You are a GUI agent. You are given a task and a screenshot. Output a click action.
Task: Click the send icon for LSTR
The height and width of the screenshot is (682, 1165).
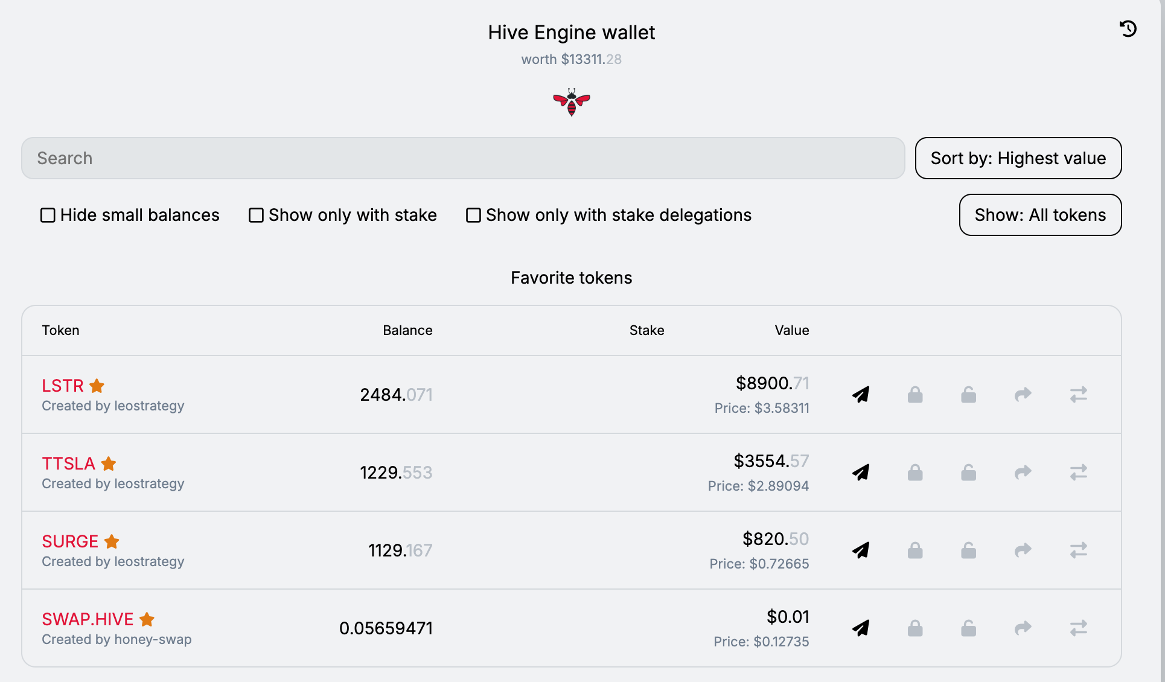861,395
